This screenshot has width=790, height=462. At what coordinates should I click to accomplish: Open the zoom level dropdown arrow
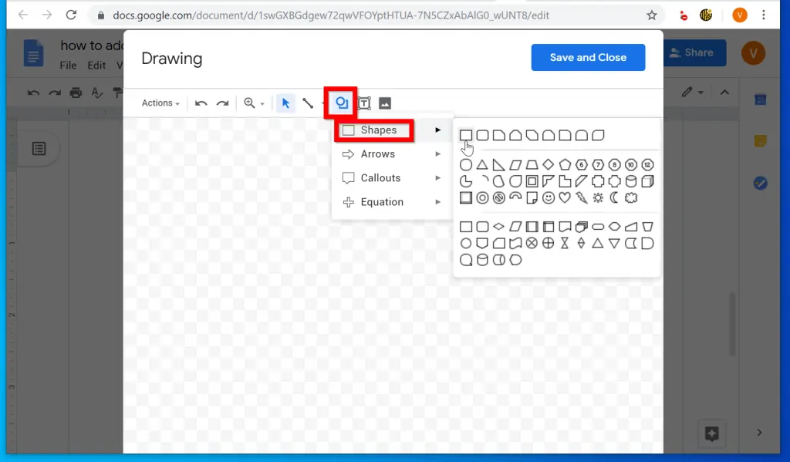tap(262, 103)
